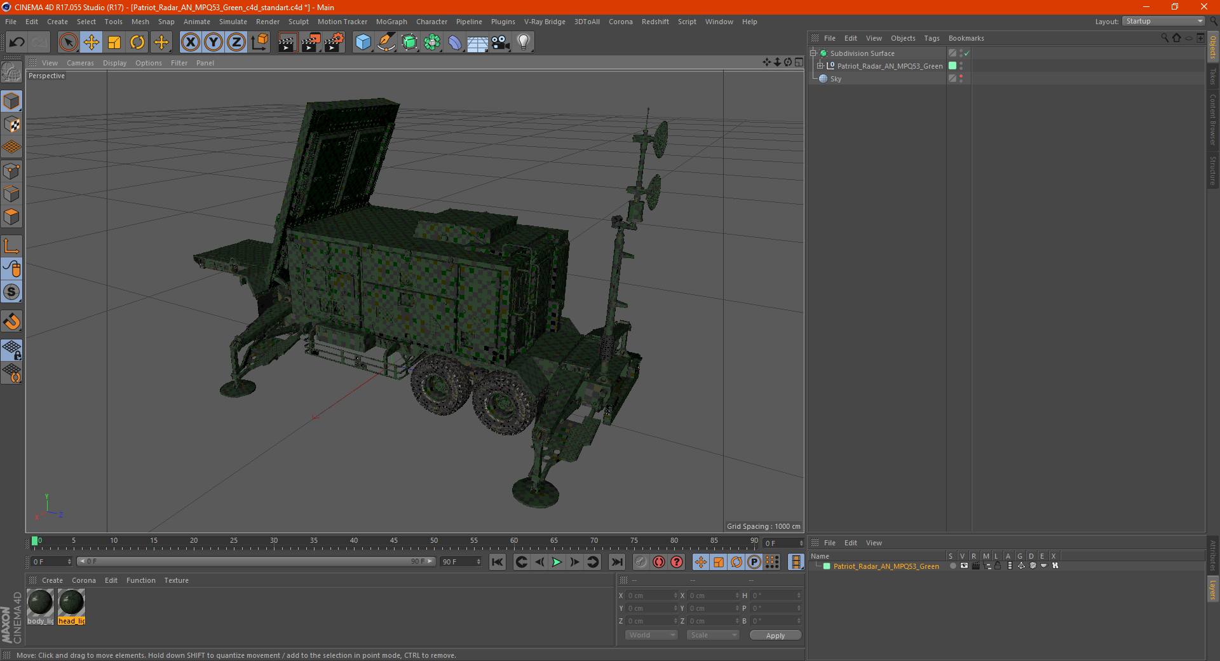Select the Sky object
The width and height of the screenshot is (1220, 661).
pyautogui.click(x=836, y=79)
